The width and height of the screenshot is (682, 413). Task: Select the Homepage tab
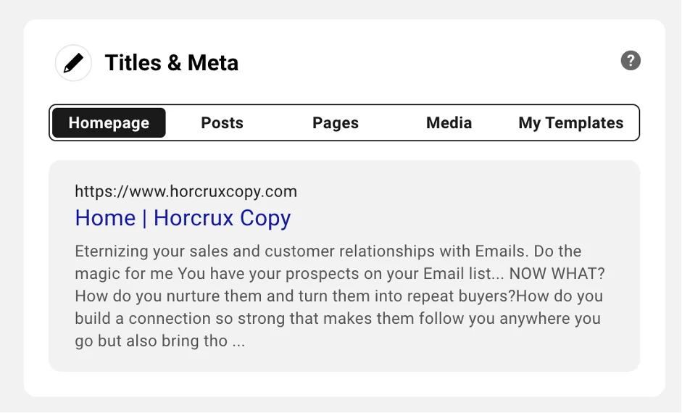coord(109,123)
